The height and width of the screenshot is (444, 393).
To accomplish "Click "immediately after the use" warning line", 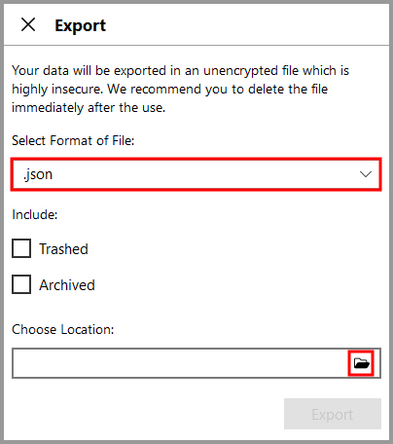I will [x=89, y=107].
